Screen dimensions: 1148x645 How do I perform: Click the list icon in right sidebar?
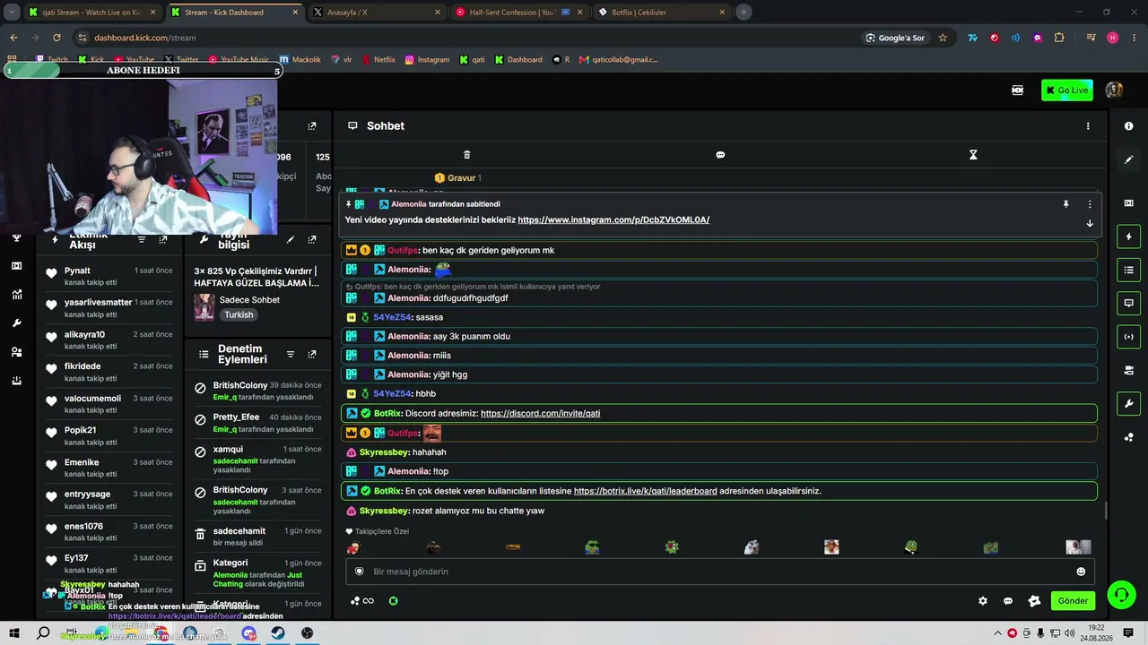click(1128, 270)
